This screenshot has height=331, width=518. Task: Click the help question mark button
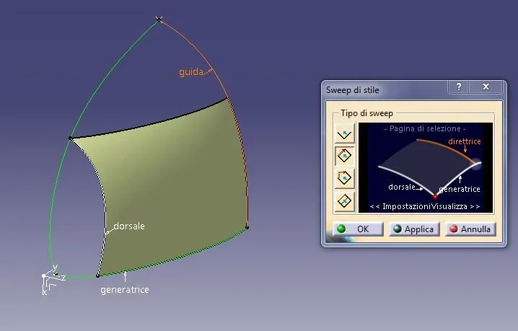[459, 87]
